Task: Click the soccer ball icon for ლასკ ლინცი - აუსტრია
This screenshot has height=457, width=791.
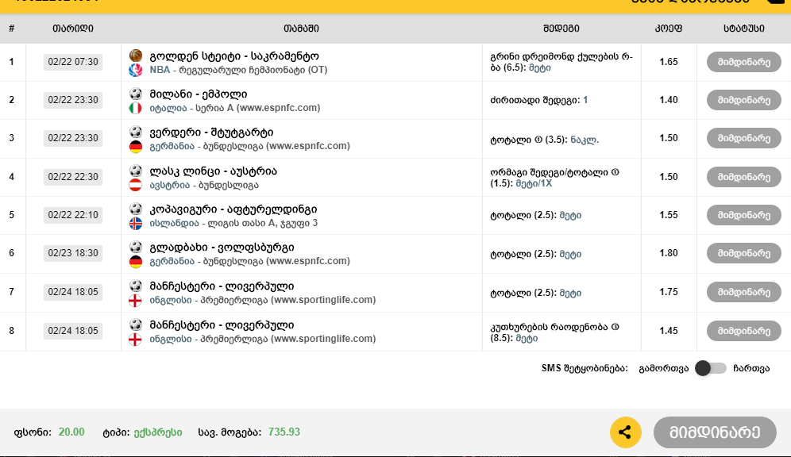Action: point(135,171)
